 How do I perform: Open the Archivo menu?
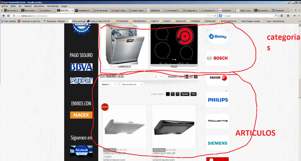[x=5, y=6]
